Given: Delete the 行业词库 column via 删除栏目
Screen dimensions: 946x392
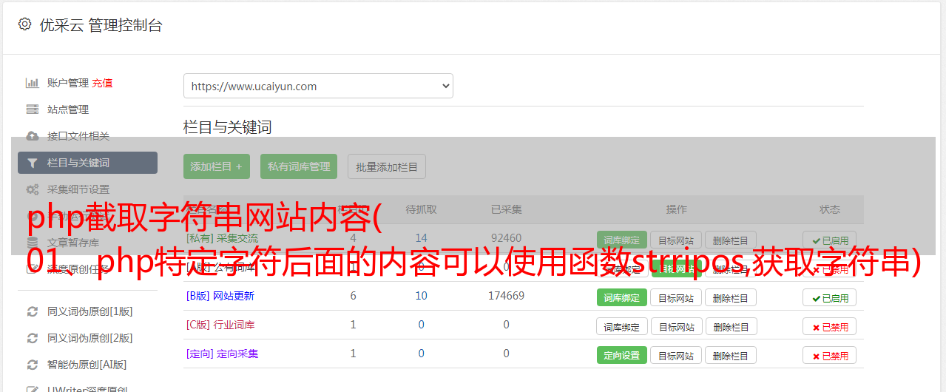Looking at the screenshot, I should [x=731, y=327].
